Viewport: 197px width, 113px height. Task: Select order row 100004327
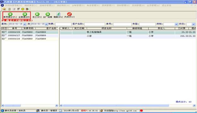pos(30,35)
